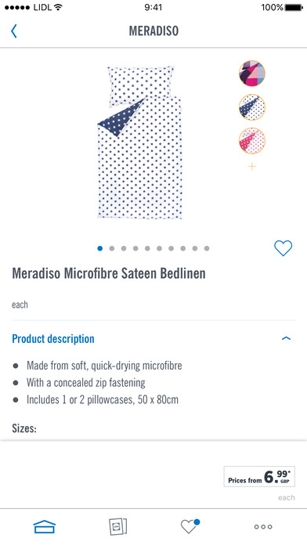Open the more options three-dots tab
The height and width of the screenshot is (545, 307).
coord(263,527)
